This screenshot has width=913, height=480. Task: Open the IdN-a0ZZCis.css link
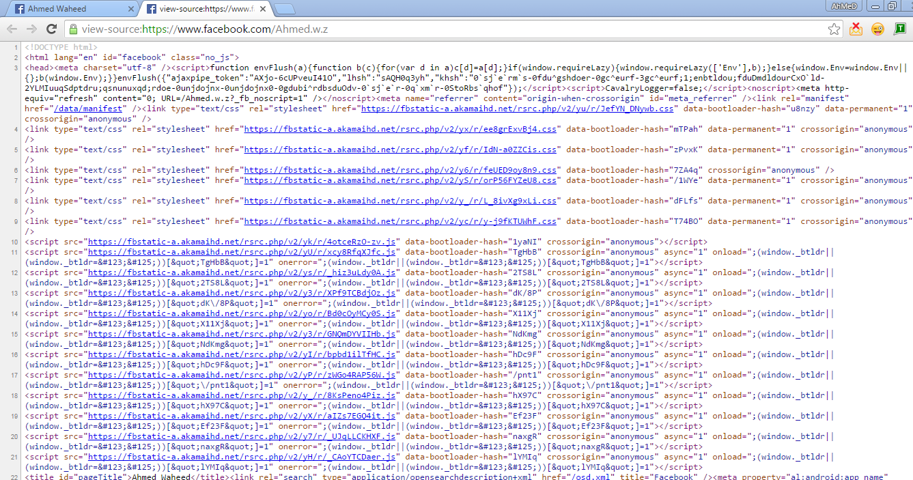pos(400,150)
